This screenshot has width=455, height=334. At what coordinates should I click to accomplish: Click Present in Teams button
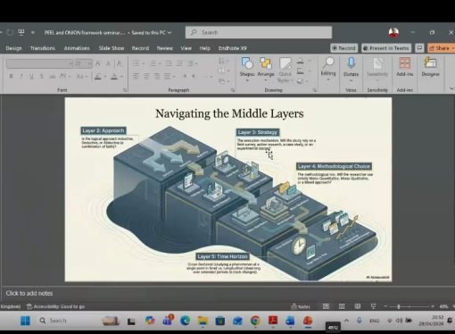tap(386, 48)
